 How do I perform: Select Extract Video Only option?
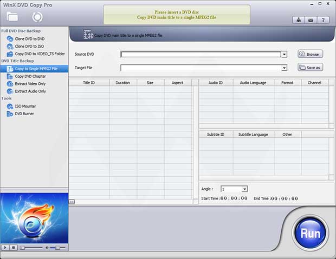point(30,84)
